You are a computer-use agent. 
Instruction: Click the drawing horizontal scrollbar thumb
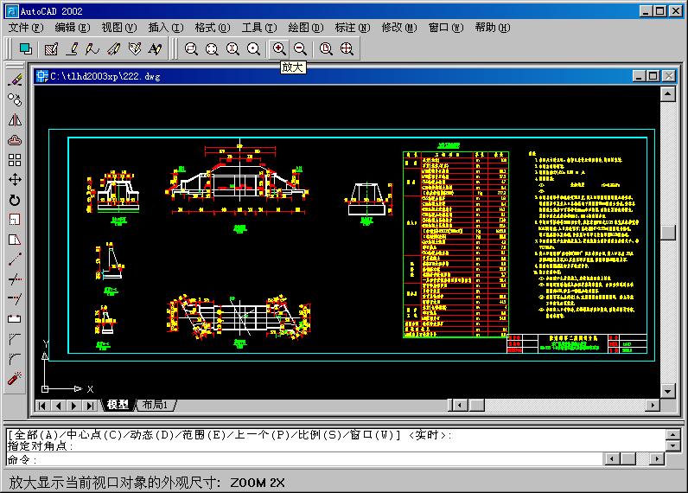tap(476, 405)
